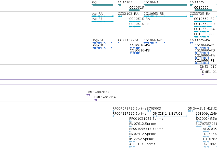Select the eyg-PA protein feature

[x=103, y=43]
